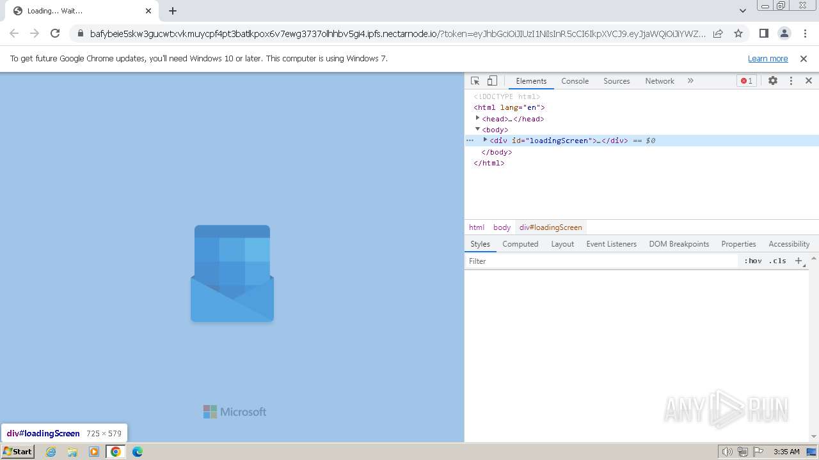Launch Internet Explorer from taskbar
This screenshot has width=819, height=460.
51,452
